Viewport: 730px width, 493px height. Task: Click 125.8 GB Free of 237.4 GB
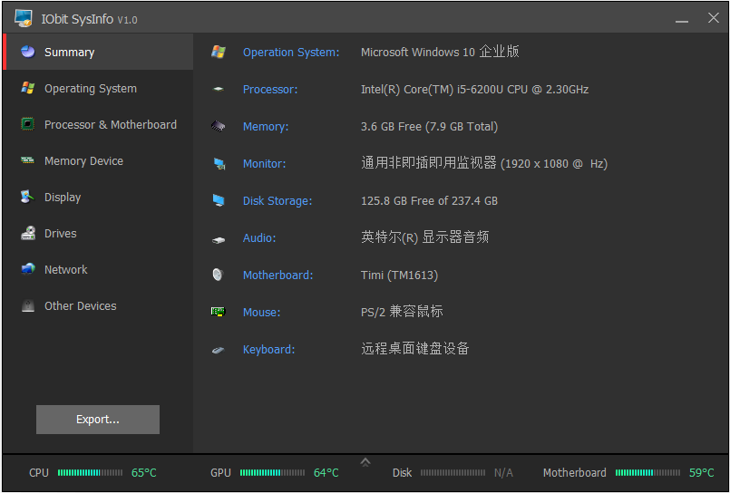[429, 201]
